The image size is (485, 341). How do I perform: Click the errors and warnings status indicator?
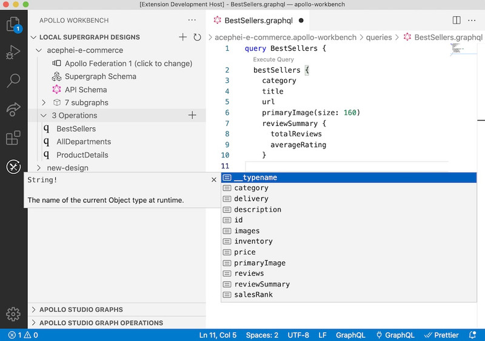tap(23, 335)
